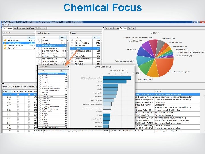Switch to the Search tab
This screenshot has width=205, height=154.
coord(16,28)
